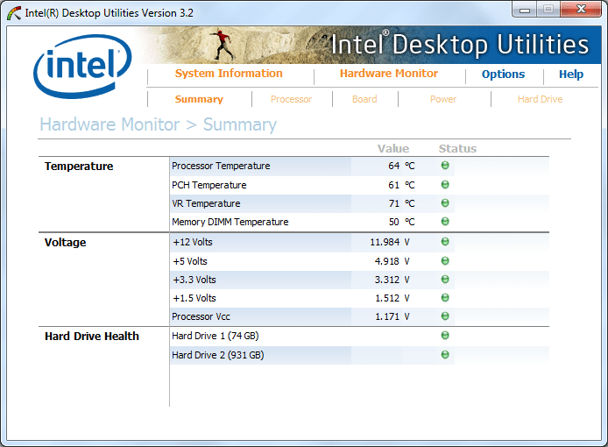Select the Memory DIMM Temperature label
The height and width of the screenshot is (447, 608).
230,222
